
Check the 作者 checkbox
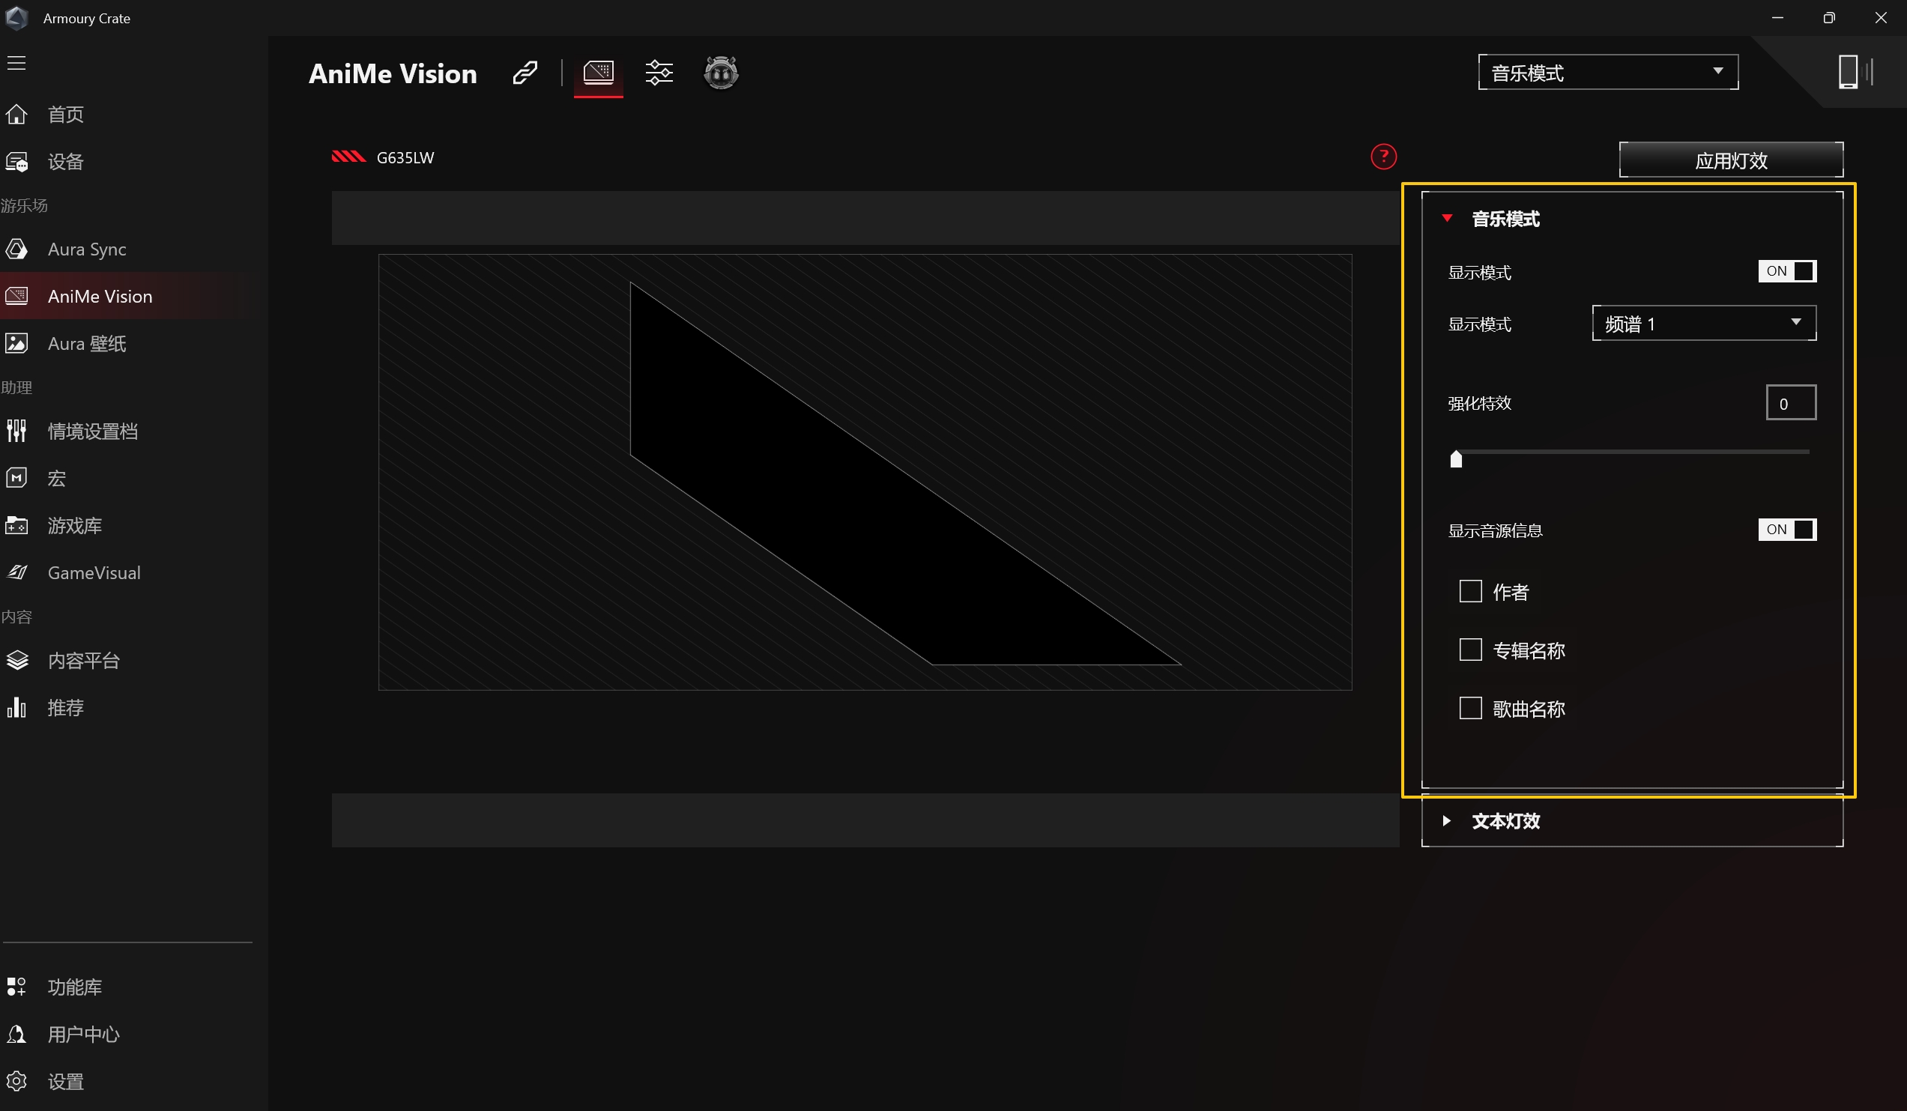(x=1469, y=591)
